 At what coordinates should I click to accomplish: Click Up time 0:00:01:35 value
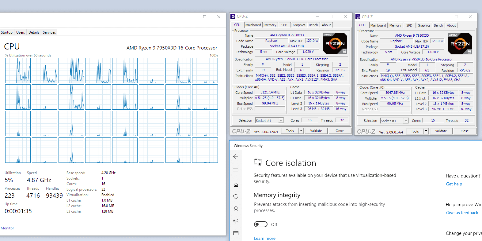coord(18,211)
